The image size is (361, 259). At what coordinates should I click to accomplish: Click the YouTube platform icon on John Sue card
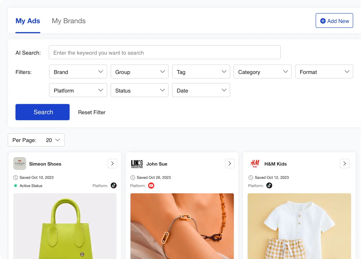point(151,186)
